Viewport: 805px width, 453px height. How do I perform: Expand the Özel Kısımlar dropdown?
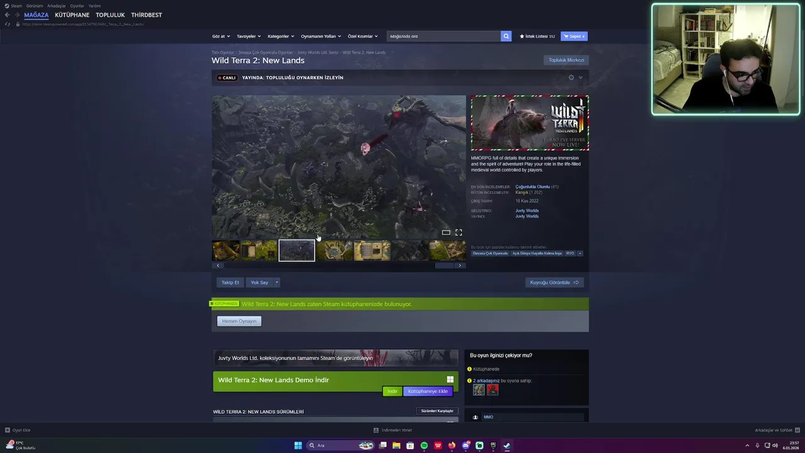pos(363,36)
